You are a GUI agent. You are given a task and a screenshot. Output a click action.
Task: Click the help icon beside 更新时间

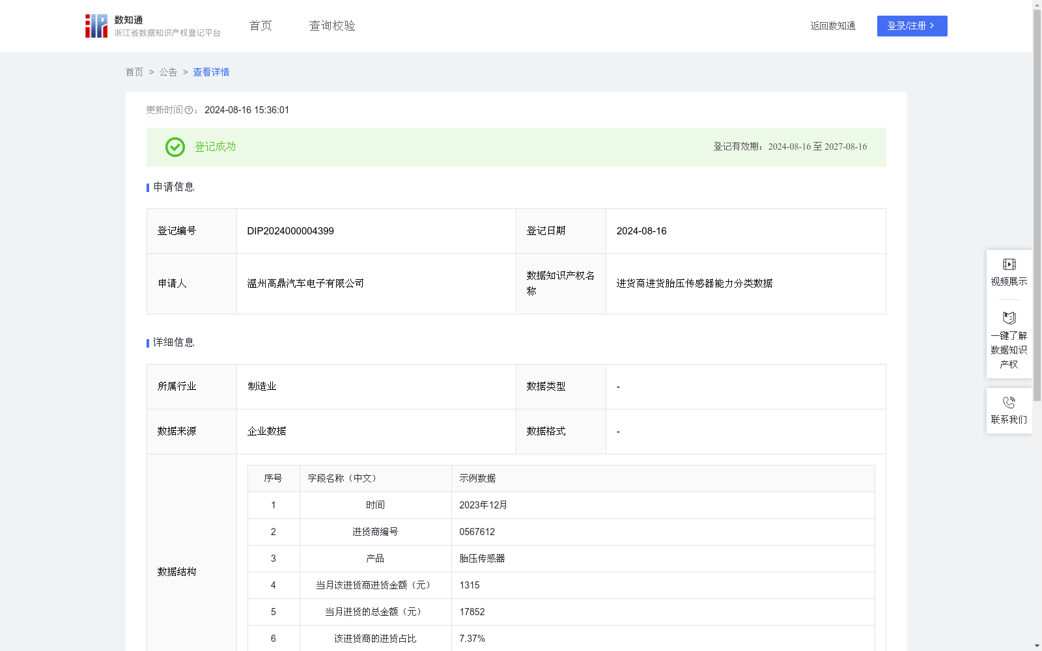click(x=189, y=111)
